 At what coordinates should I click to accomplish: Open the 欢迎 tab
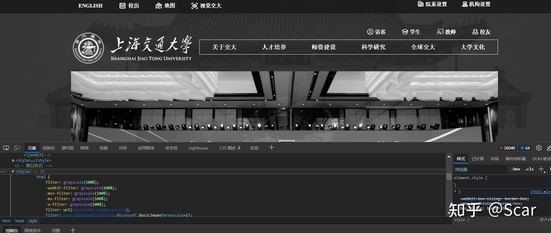coord(254,148)
